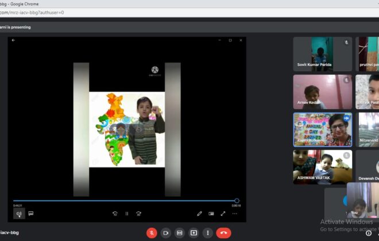Click the muted mic icon on Sovit Kumar Parida's tile

tap(346, 42)
